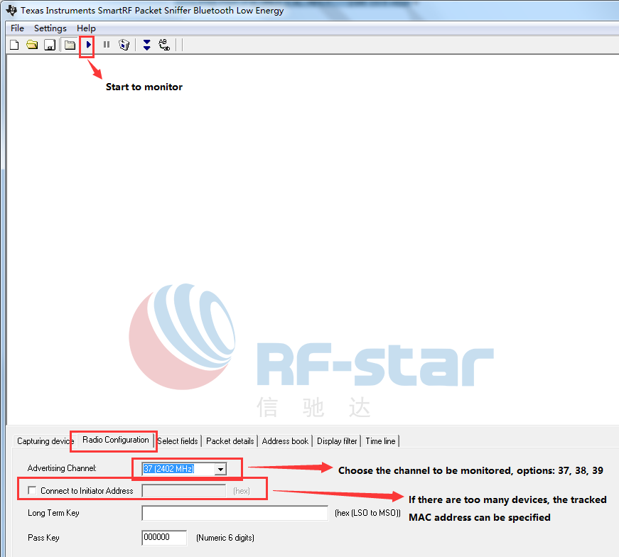Click the Long Term Key input field
The image size is (619, 557).
pyautogui.click(x=235, y=513)
